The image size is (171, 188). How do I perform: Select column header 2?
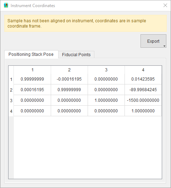tap(69, 70)
